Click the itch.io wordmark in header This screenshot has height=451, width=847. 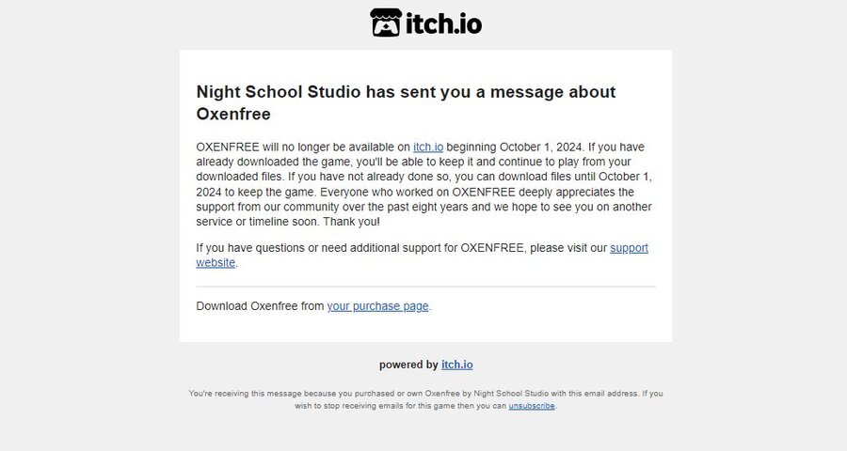click(x=443, y=23)
